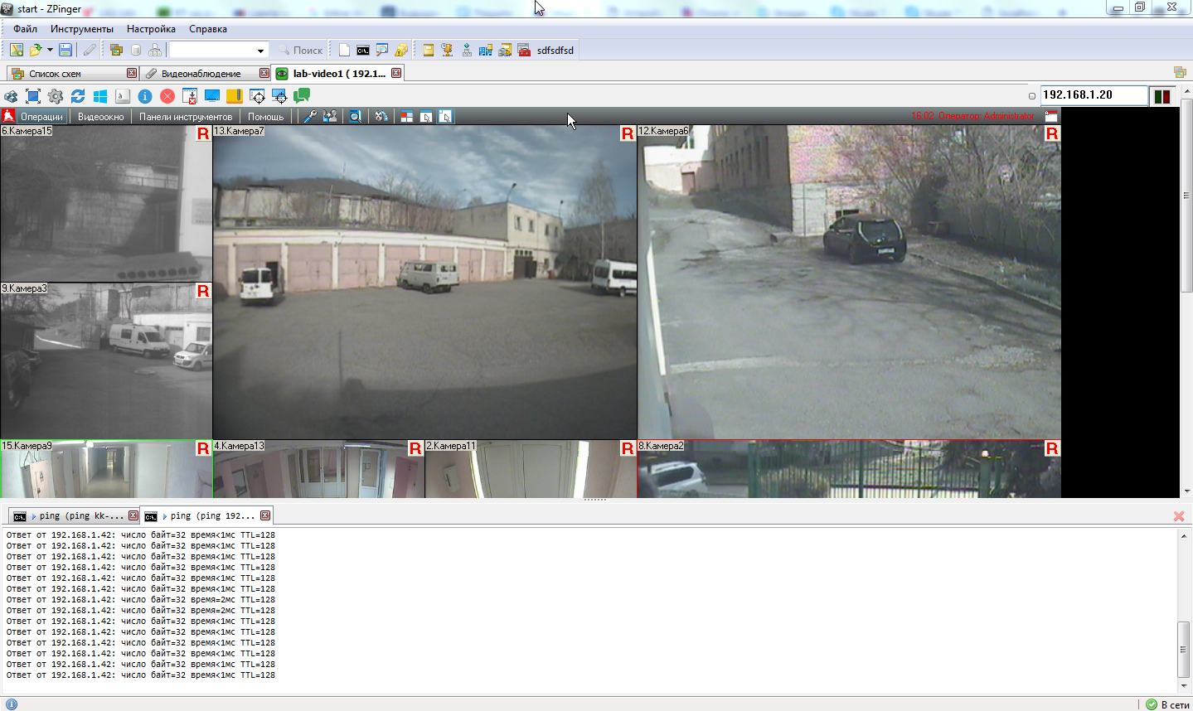Click the save floppy disk icon
The image size is (1193, 711).
click(x=65, y=50)
